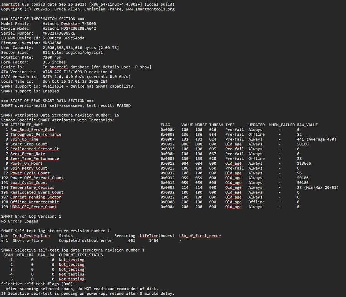Click the Temperature_Celsius attribute name
This screenshot has height=297, width=346.
pyautogui.click(x=35, y=187)
